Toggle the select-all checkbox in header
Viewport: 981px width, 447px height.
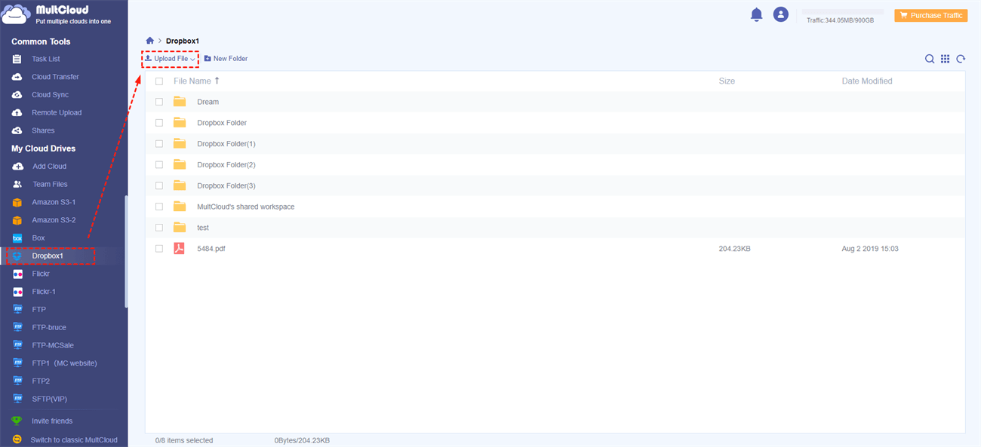159,81
